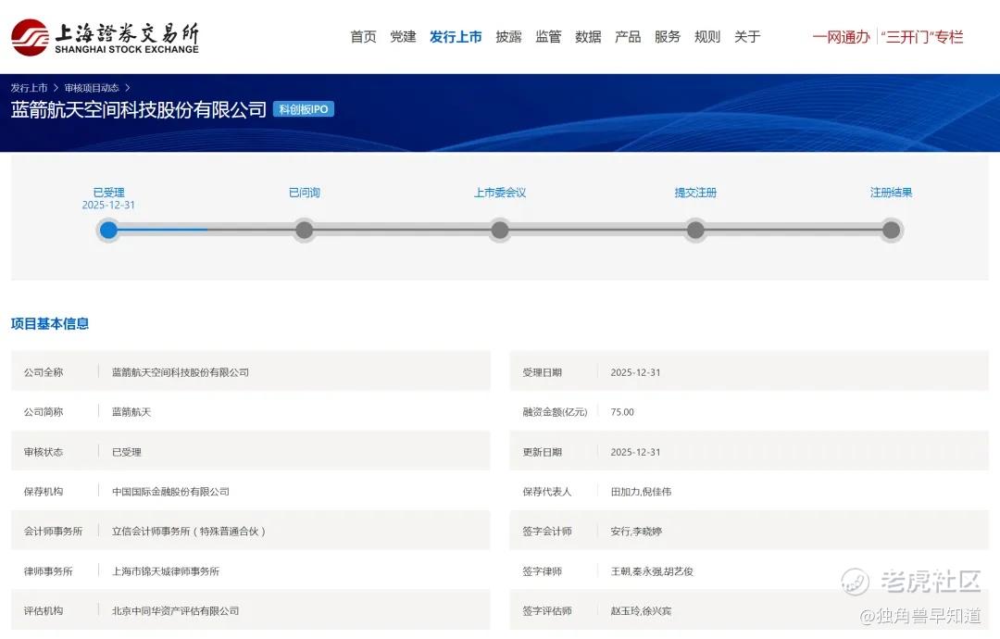Click the 已问询 stage label
1000x639 pixels.
pyautogui.click(x=305, y=193)
